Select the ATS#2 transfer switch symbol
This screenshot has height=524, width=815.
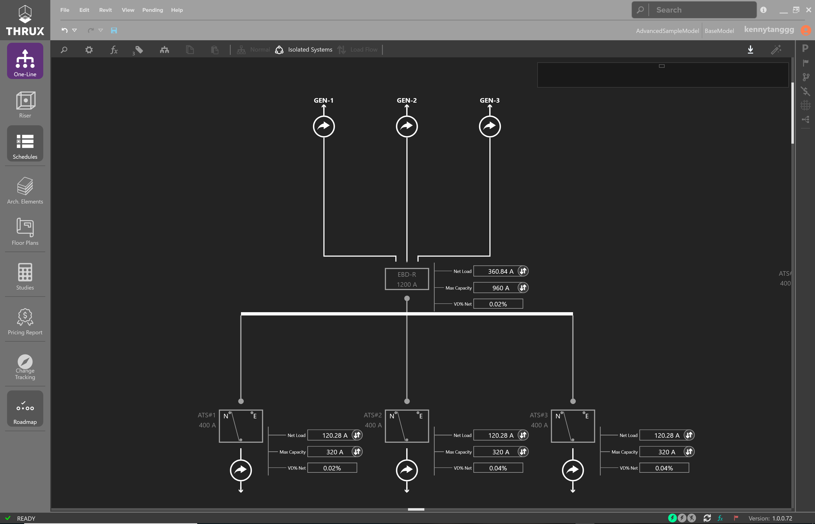click(407, 426)
